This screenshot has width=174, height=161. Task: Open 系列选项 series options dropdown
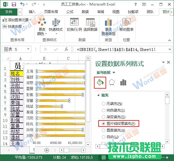106,73
